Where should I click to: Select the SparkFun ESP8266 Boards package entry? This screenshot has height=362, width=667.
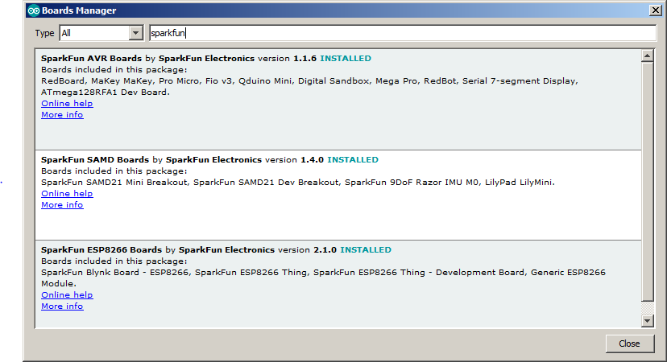tap(338, 284)
